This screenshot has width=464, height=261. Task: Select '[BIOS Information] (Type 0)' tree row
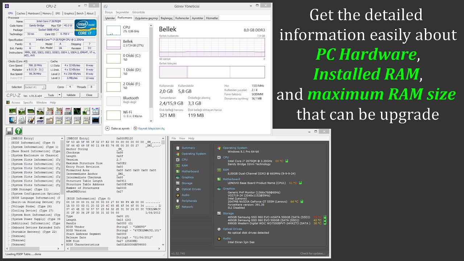point(33,142)
